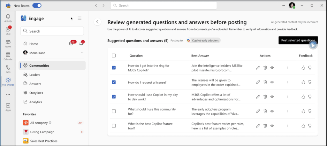Image resolution: width=327 pixels, height=146 pixels.
Task: Open Teams icon in the left rail
Action: coord(8,43)
